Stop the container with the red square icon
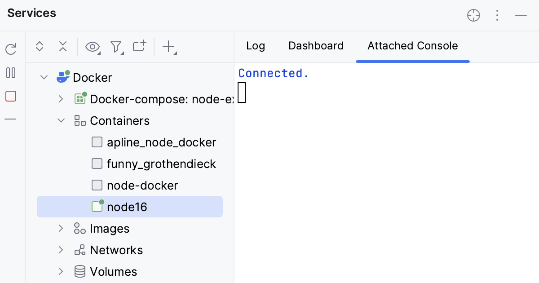Viewport: 539px width, 283px height. pyautogui.click(x=11, y=96)
